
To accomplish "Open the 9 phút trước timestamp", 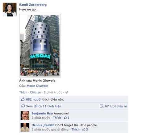I will tap(53, 92).
